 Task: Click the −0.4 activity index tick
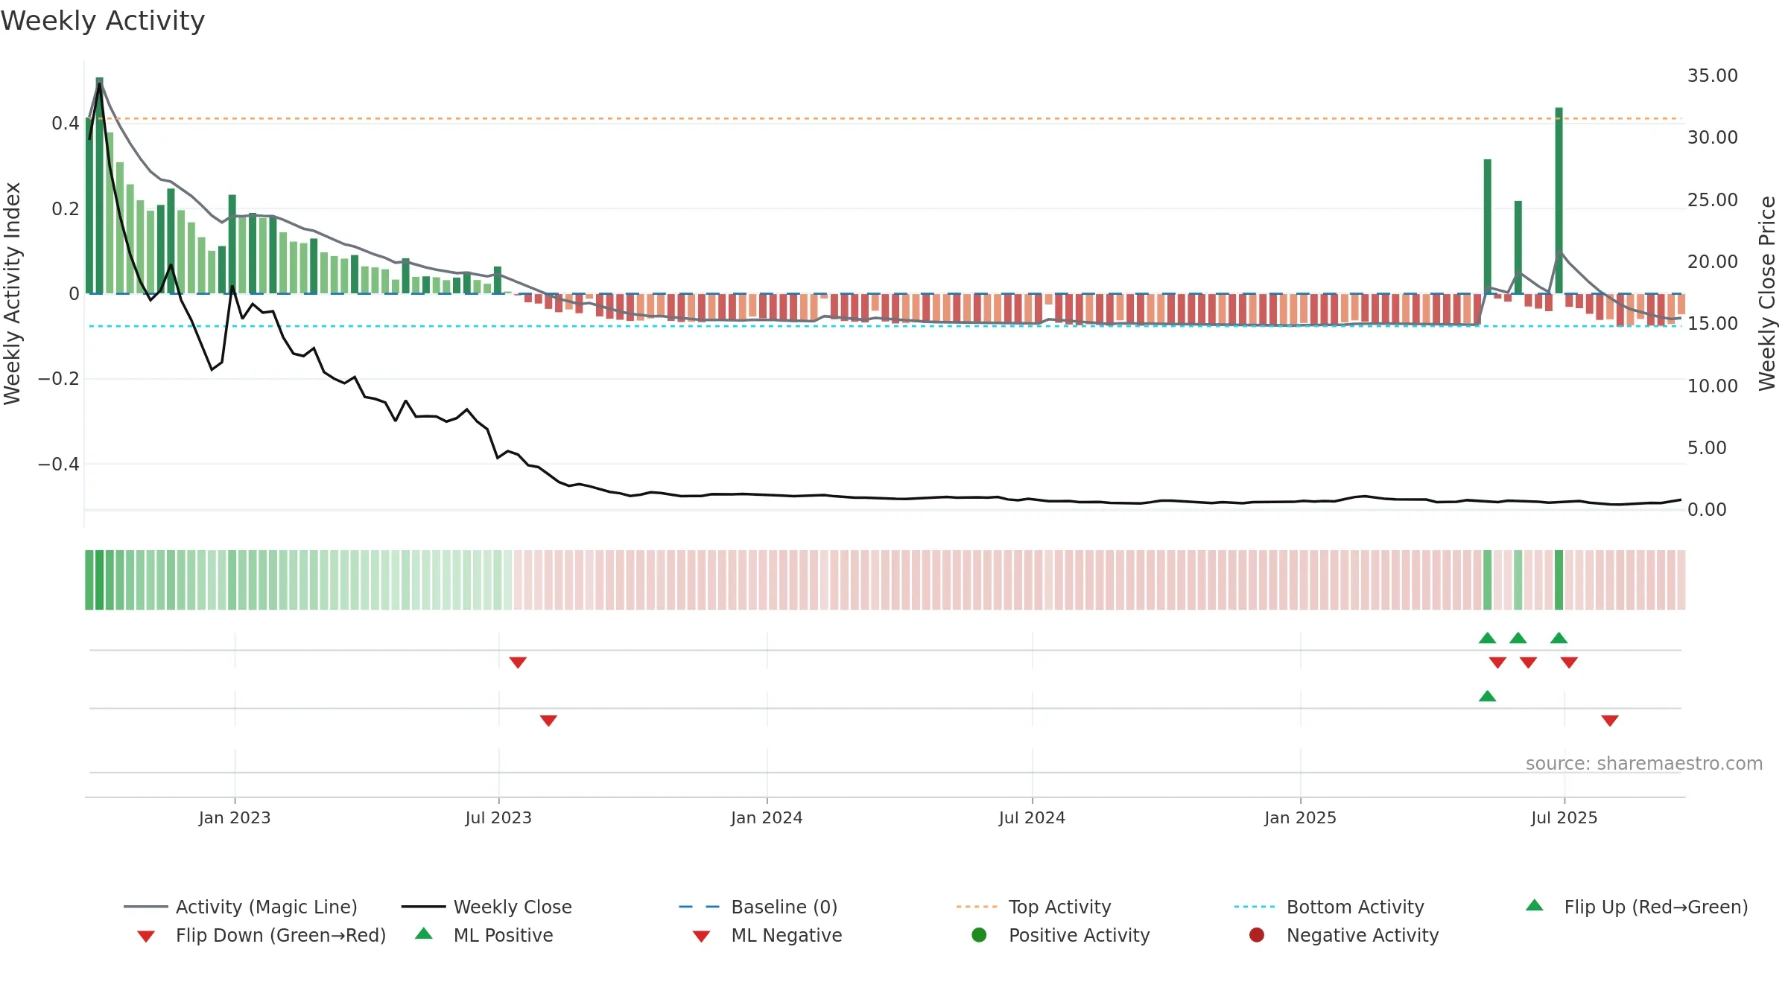coord(58,464)
